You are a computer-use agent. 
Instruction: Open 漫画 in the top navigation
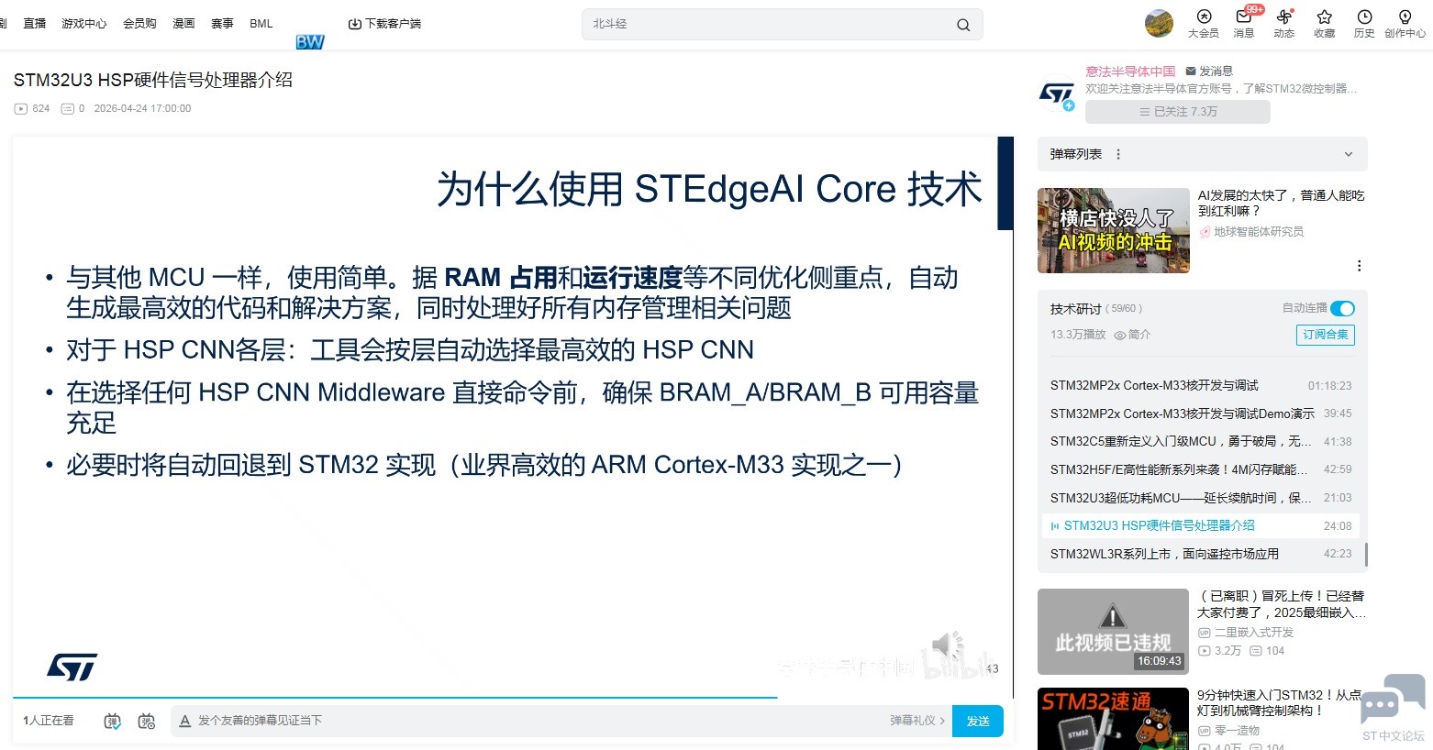[x=183, y=24]
